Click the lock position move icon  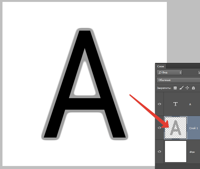point(187,88)
